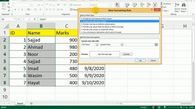Image resolution: width=195 pixels, height=109 pixels.
Task: Toggle Italic formatting
Action: tap(19, 9)
